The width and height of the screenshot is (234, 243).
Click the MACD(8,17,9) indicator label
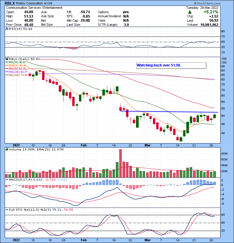20,180
